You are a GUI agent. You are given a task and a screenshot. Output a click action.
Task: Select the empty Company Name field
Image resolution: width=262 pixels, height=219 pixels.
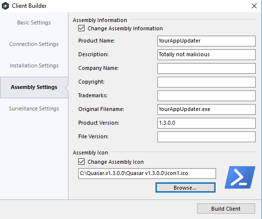pyautogui.click(x=206, y=68)
